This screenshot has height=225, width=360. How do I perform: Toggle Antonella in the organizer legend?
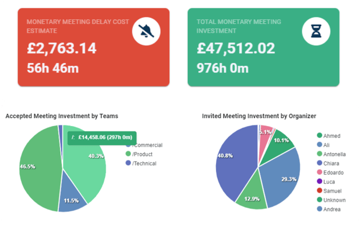[x=331, y=154]
